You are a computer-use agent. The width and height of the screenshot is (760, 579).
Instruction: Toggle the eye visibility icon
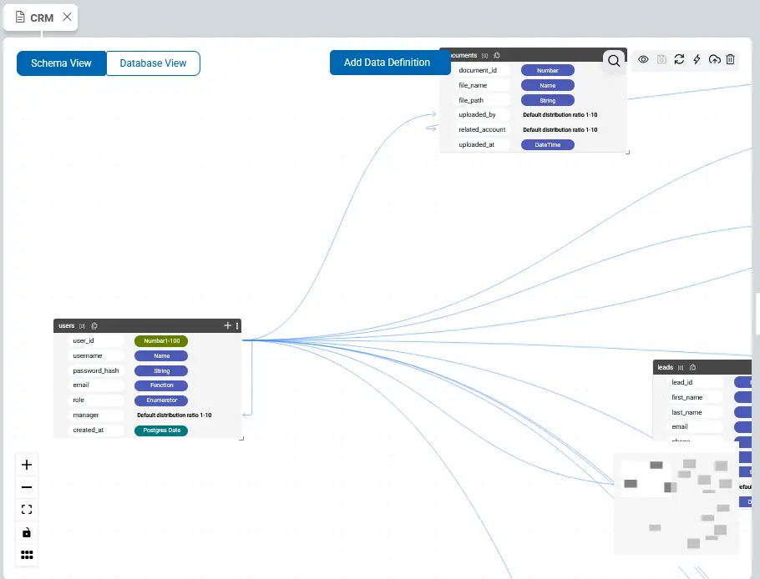[x=644, y=59]
